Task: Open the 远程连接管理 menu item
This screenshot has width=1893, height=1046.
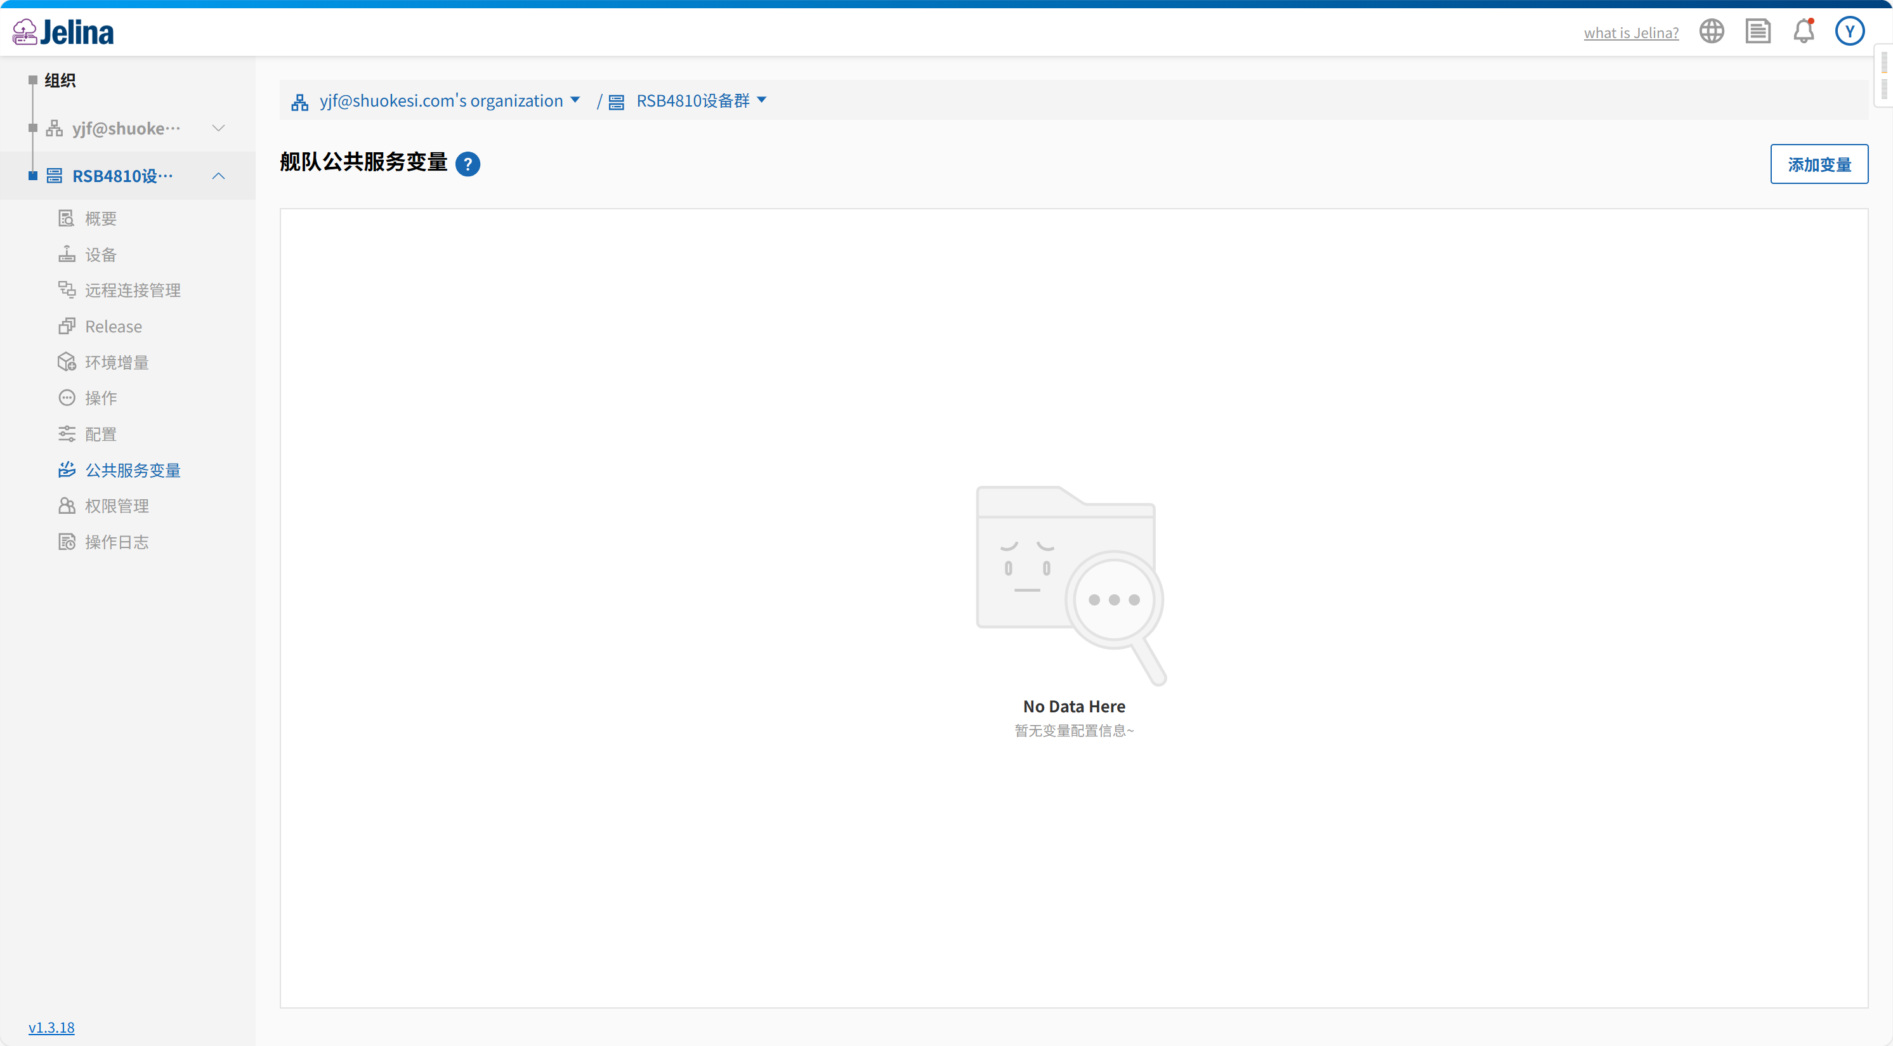Action: click(133, 290)
